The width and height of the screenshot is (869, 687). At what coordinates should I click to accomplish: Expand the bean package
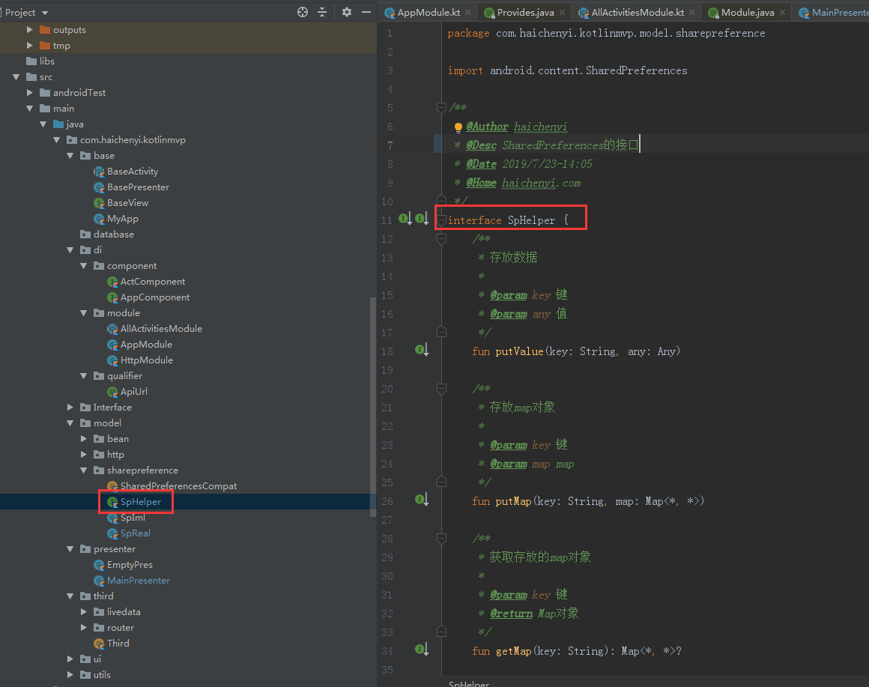(84, 439)
